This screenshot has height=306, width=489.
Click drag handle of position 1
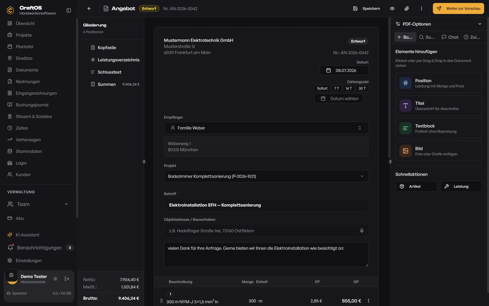tap(161, 301)
